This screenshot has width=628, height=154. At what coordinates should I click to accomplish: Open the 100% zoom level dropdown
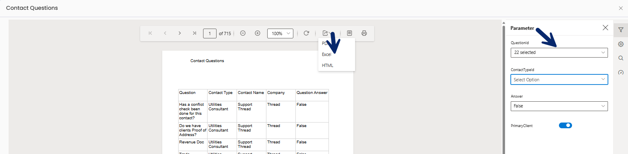point(280,33)
